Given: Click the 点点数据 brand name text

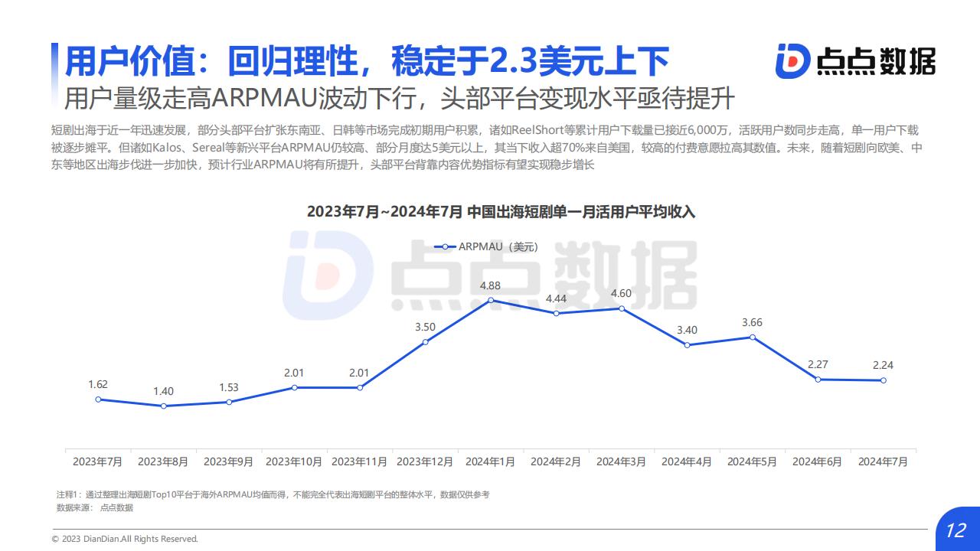Looking at the screenshot, I should tap(875, 61).
